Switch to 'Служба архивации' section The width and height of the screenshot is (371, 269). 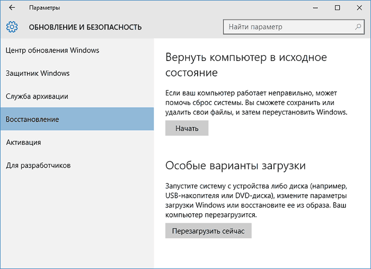click(44, 97)
